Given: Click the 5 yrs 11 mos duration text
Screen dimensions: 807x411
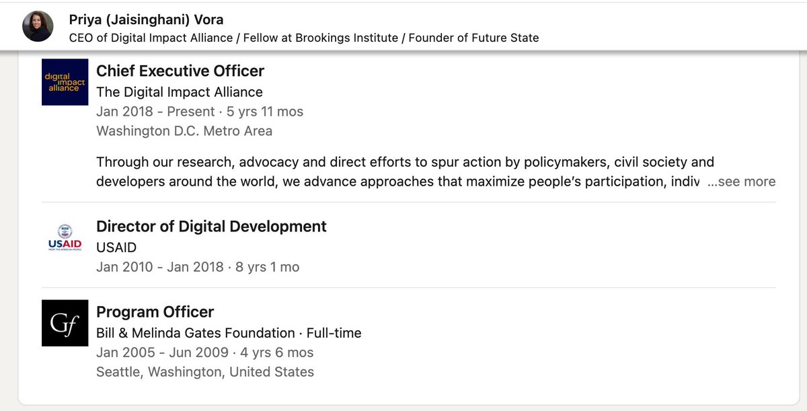Looking at the screenshot, I should tap(265, 112).
